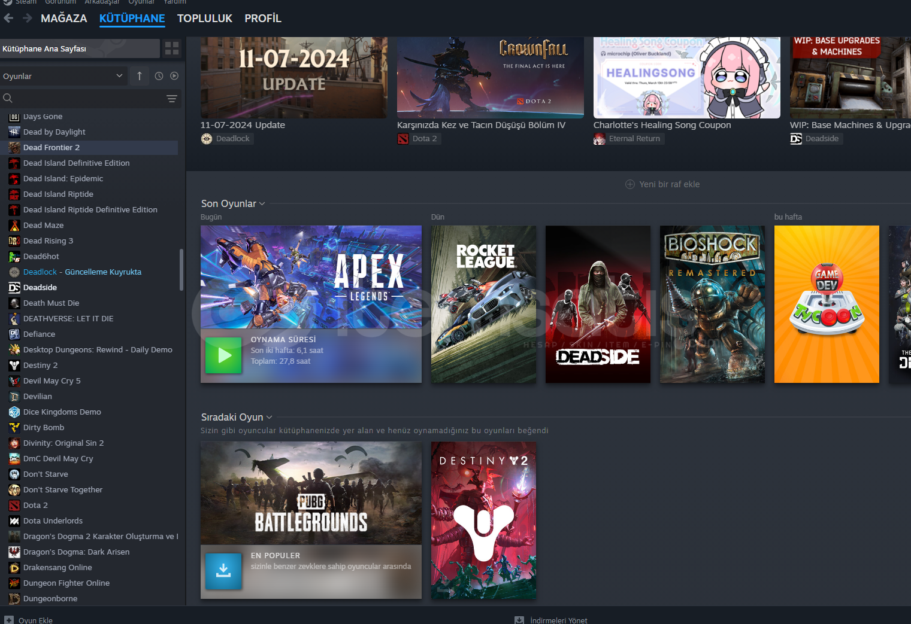Image resolution: width=911 pixels, height=624 pixels.
Task: Toggle the recent activity clock filter
Action: point(159,76)
